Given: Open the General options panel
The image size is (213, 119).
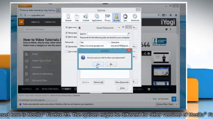Looking at the screenshot, I should coord(68,18).
